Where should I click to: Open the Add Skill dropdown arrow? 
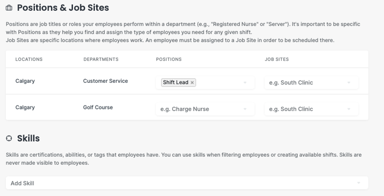coord(359,183)
